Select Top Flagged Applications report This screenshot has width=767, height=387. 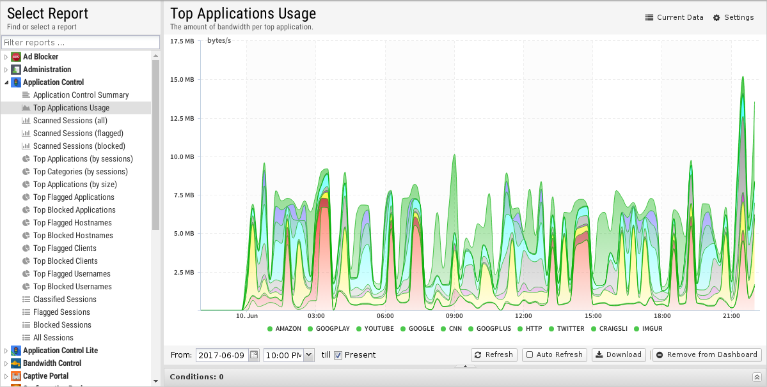coord(74,197)
